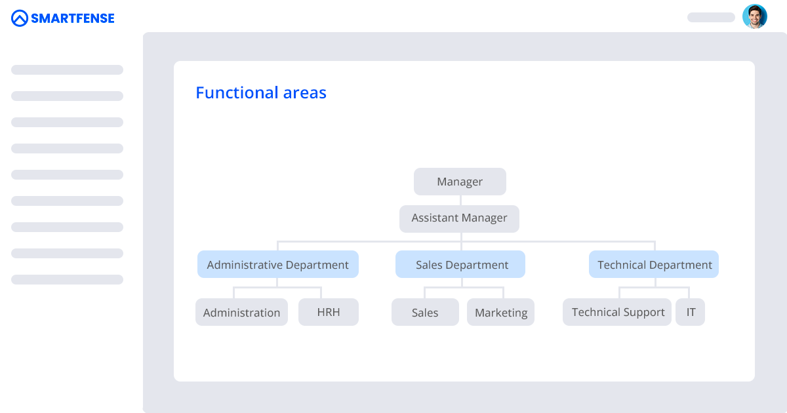The width and height of the screenshot is (787, 413).
Task: Select the Sales node
Action: coord(425,312)
